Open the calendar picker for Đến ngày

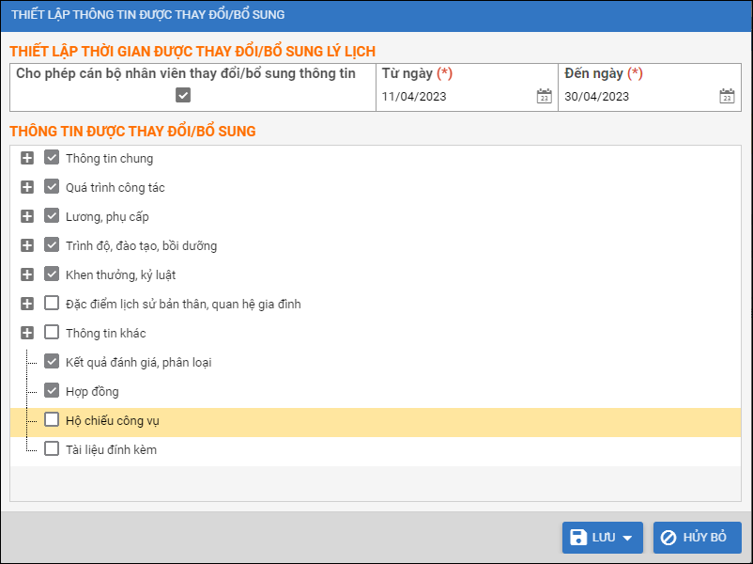pos(727,97)
